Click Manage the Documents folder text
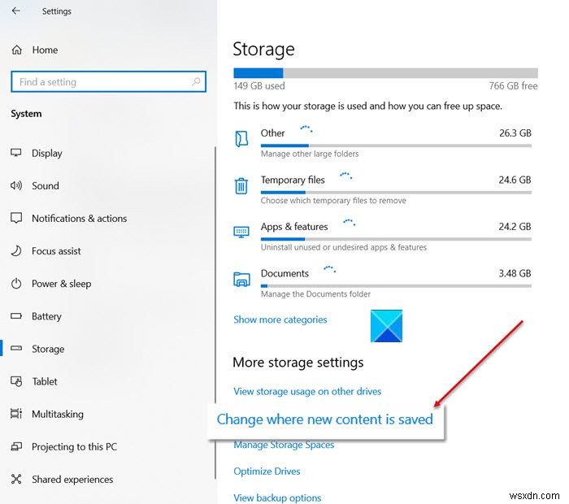This screenshot has height=504, width=569. 315,294
